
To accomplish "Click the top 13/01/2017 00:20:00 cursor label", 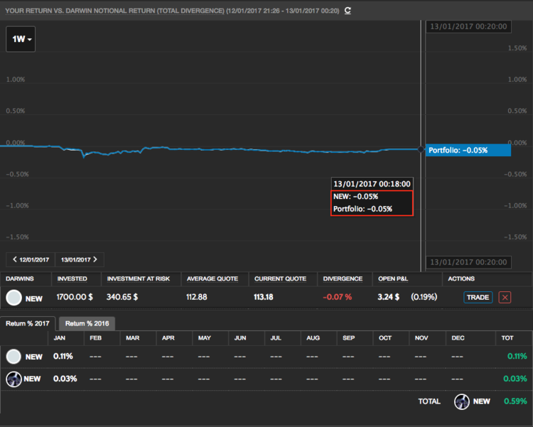I will (x=469, y=26).
